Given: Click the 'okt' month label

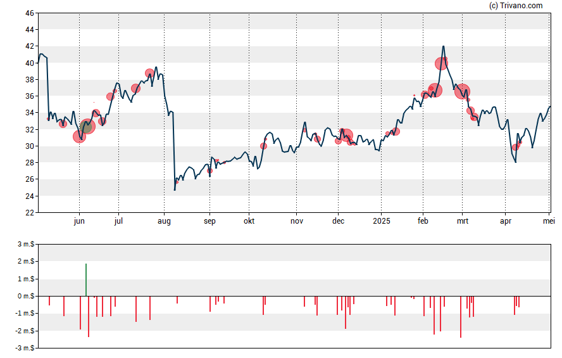Looking at the screenshot, I should tap(249, 221).
